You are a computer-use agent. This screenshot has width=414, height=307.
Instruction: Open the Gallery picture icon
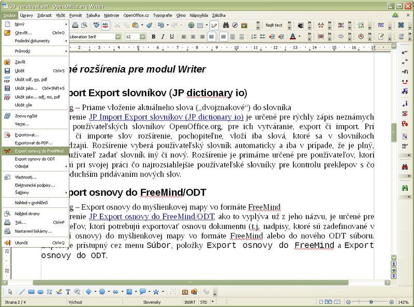coord(244,25)
